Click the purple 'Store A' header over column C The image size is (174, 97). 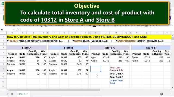pyautogui.click(x=27, y=48)
